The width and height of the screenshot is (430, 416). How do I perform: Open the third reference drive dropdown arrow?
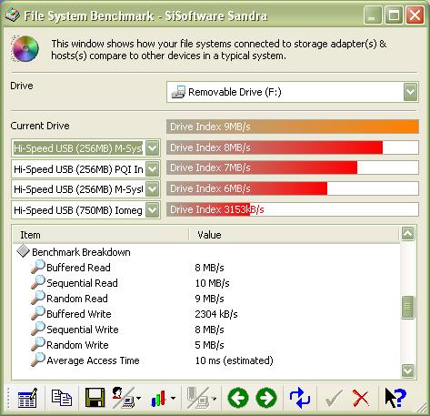click(x=152, y=189)
